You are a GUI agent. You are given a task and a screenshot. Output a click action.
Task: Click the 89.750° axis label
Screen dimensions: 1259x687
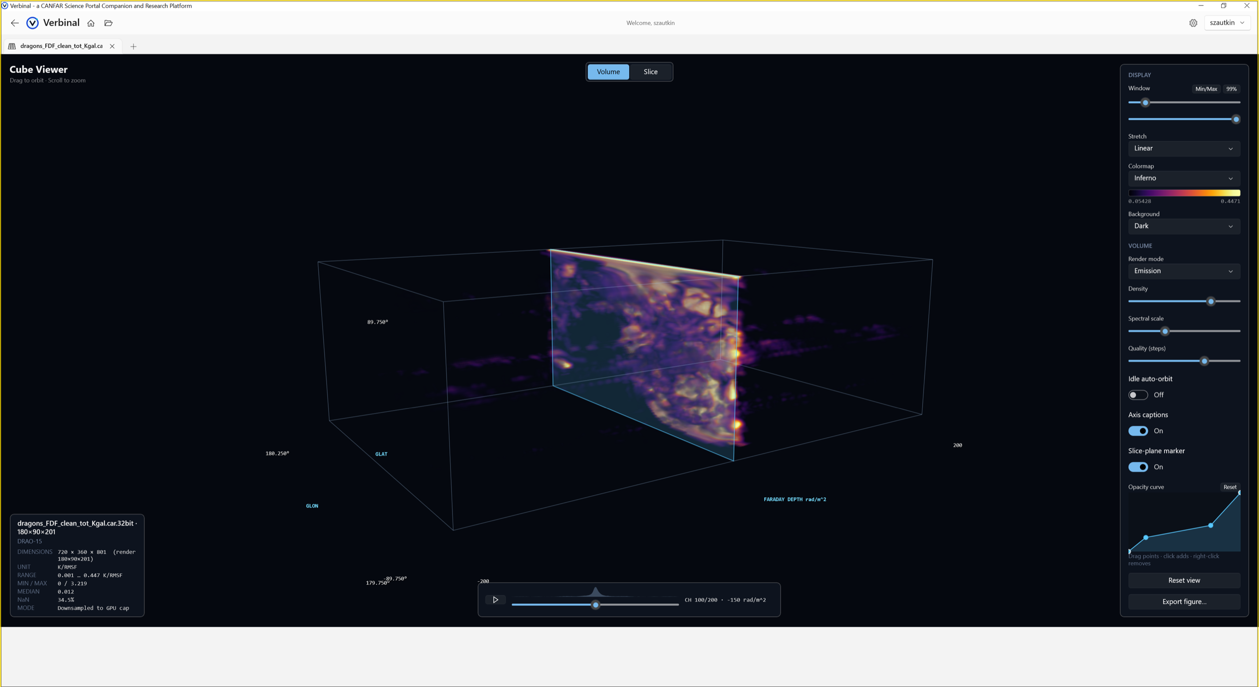378,322
